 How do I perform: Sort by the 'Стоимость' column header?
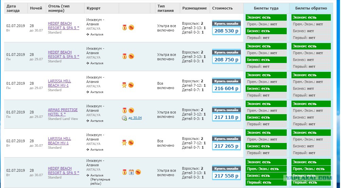(x=222, y=8)
